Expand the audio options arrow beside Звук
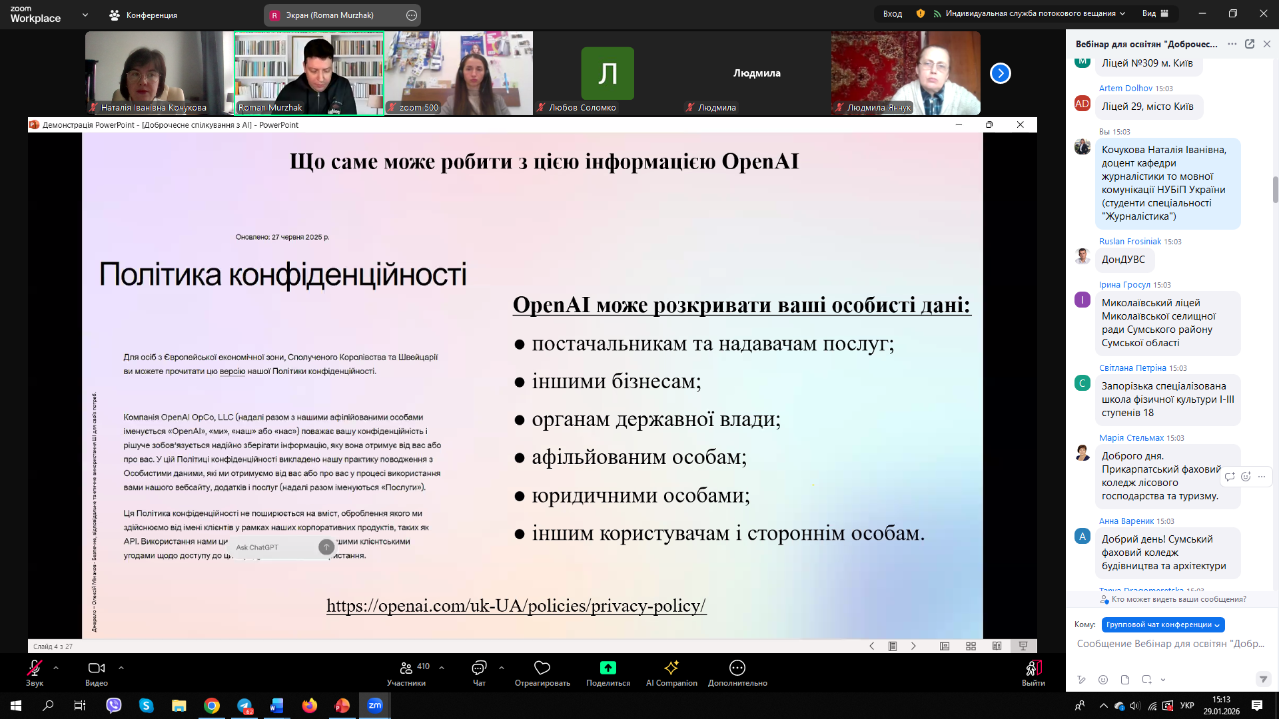Viewport: 1279px width, 719px height. [56, 667]
